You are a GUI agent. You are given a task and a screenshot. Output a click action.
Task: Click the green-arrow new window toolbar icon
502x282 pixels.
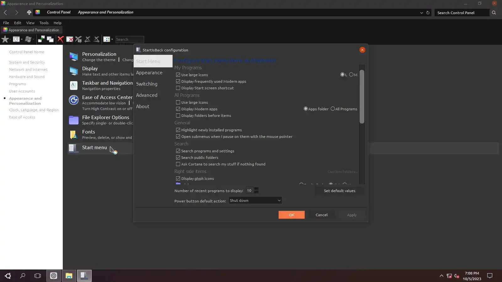click(x=41, y=39)
